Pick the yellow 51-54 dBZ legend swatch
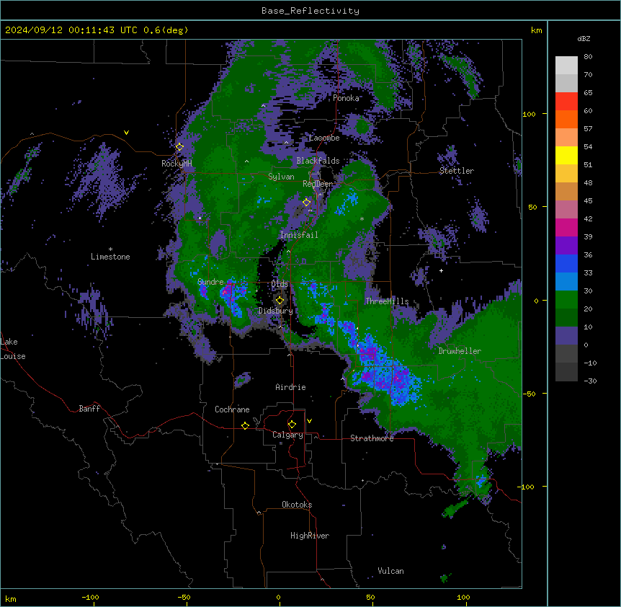The height and width of the screenshot is (607, 621). coord(566,155)
